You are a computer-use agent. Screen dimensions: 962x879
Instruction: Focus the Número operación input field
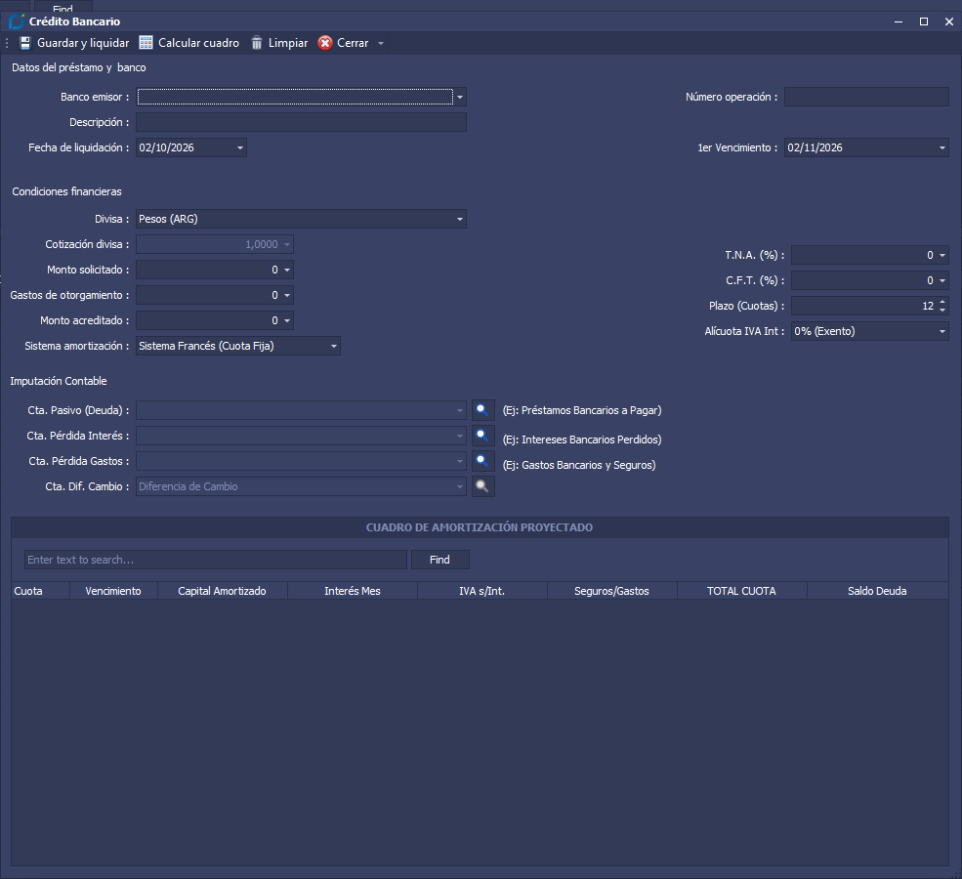[x=866, y=97]
